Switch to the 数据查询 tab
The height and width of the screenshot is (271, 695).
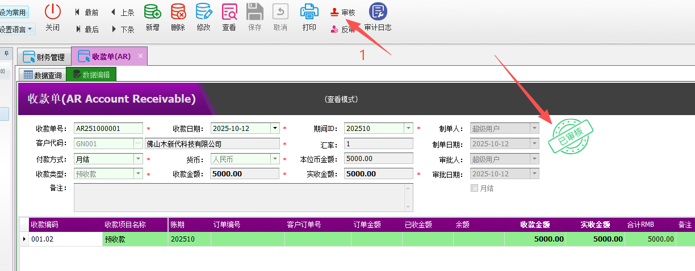point(43,75)
